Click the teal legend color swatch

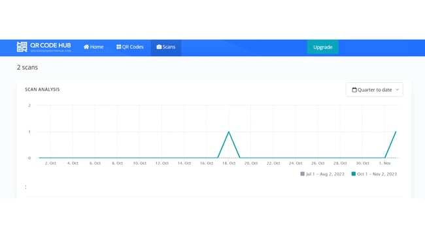tap(354, 174)
